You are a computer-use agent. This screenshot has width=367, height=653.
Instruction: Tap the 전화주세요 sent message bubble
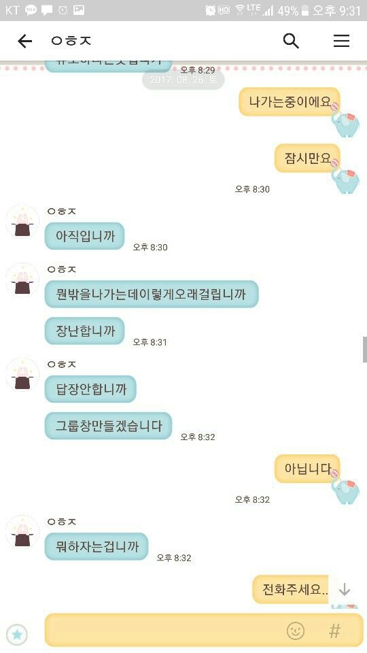pos(292,589)
